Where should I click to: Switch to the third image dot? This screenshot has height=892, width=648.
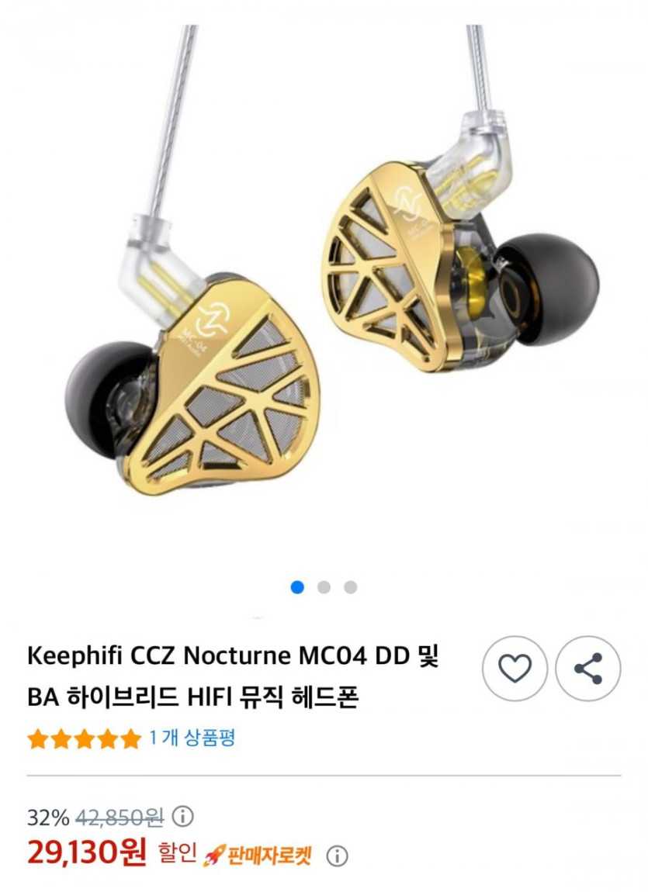[x=351, y=587]
